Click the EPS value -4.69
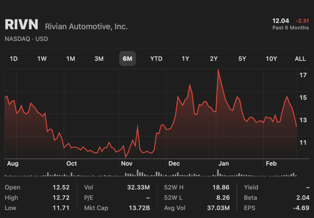This screenshot has height=218, width=314. coord(301,208)
